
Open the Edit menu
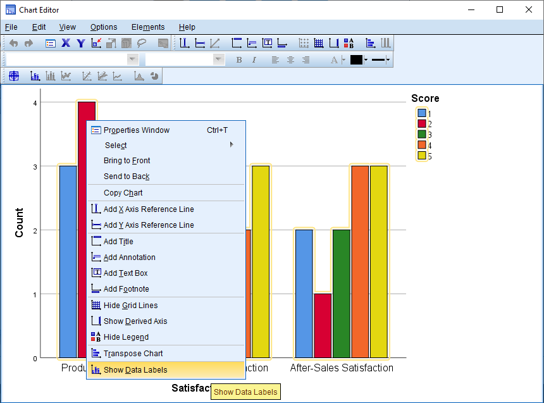point(39,27)
